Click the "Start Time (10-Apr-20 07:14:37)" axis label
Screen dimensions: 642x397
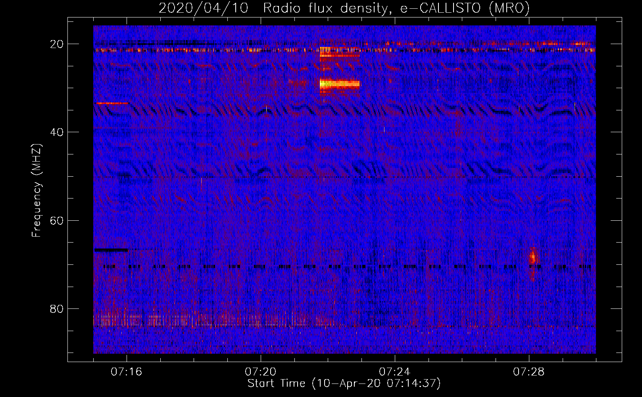[x=344, y=384]
